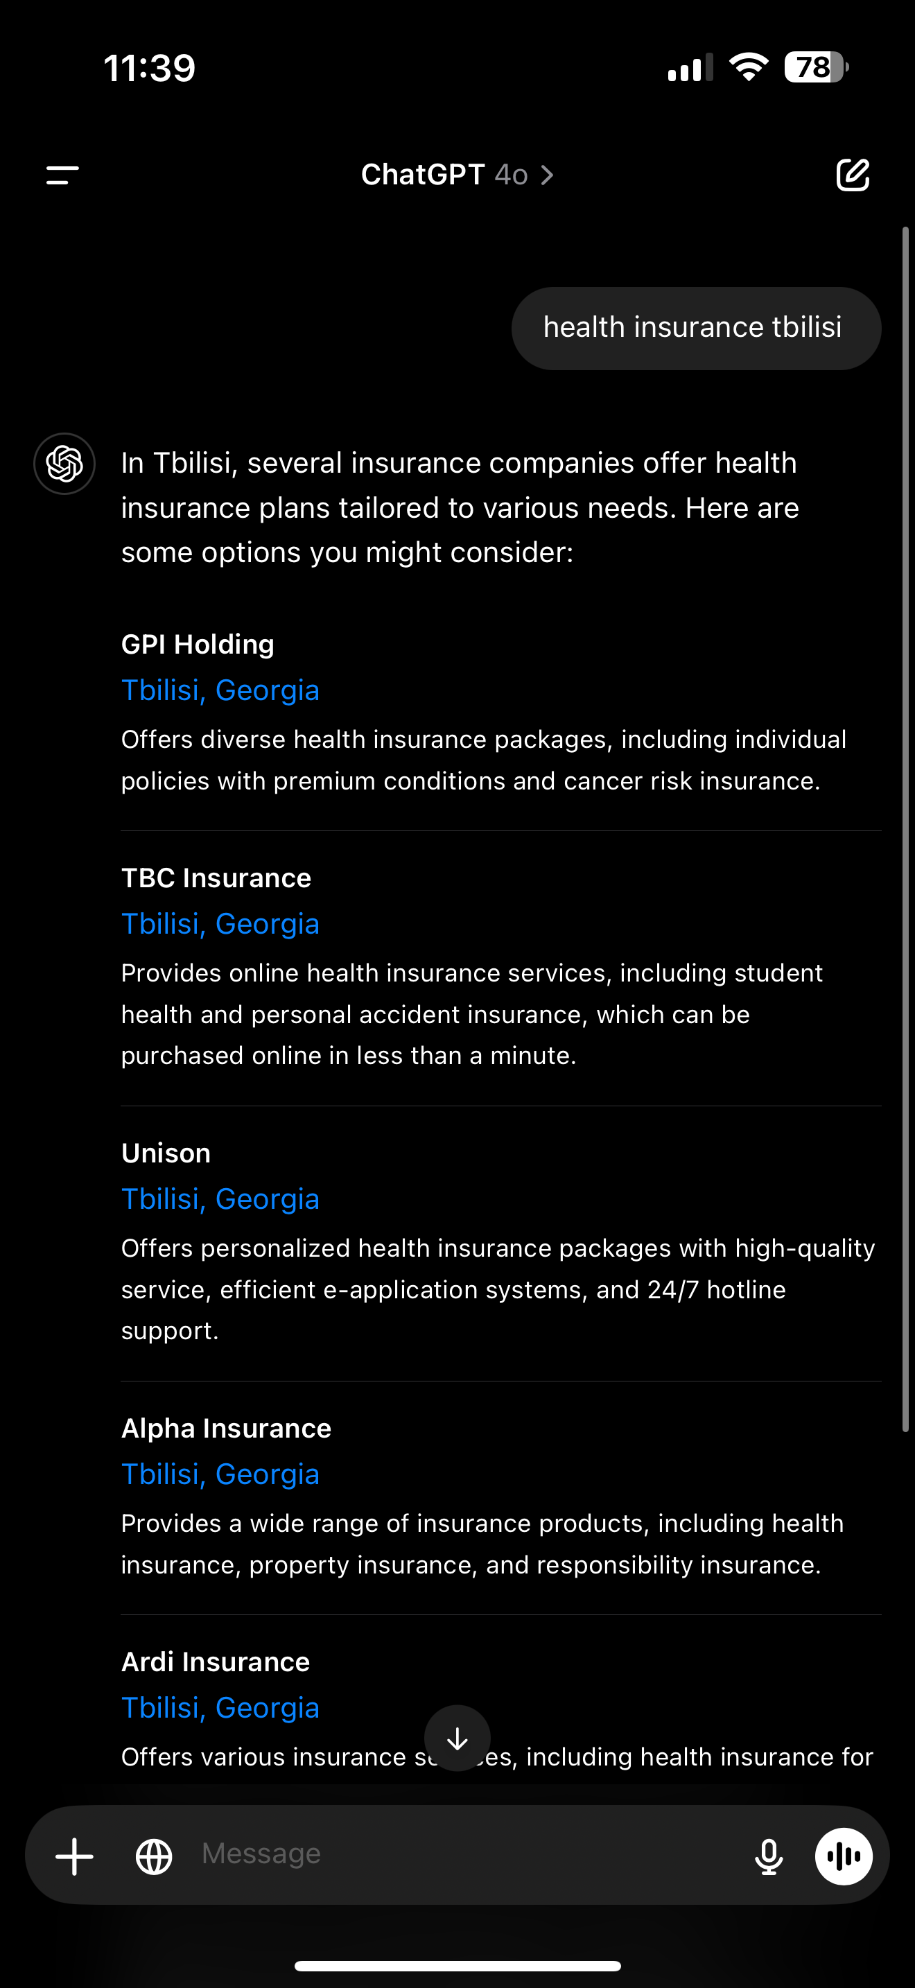915x1988 pixels.
Task: Tap the plus attachment icon
Action: click(75, 1856)
